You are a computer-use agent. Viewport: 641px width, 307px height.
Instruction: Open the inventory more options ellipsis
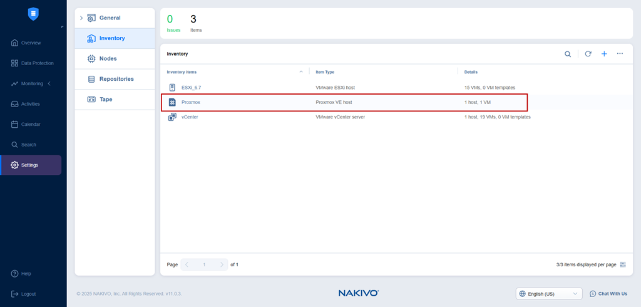click(x=620, y=54)
